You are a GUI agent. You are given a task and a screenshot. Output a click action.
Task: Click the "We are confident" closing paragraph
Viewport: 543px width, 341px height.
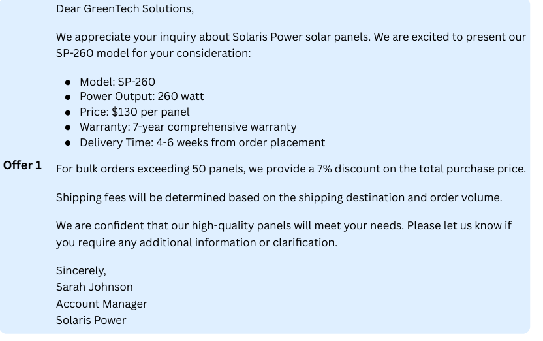(284, 234)
